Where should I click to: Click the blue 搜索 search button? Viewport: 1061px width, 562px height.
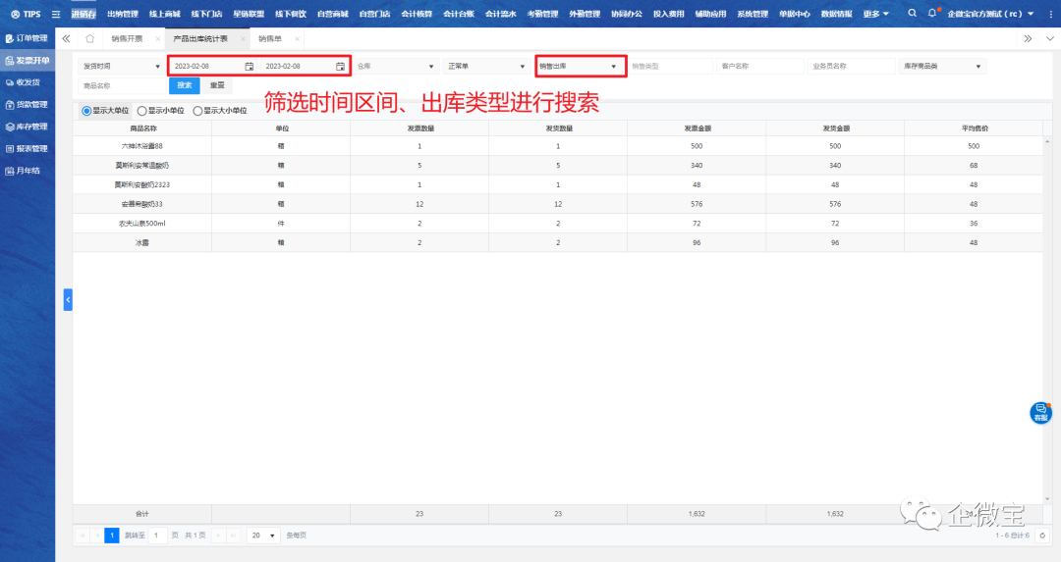tap(185, 85)
